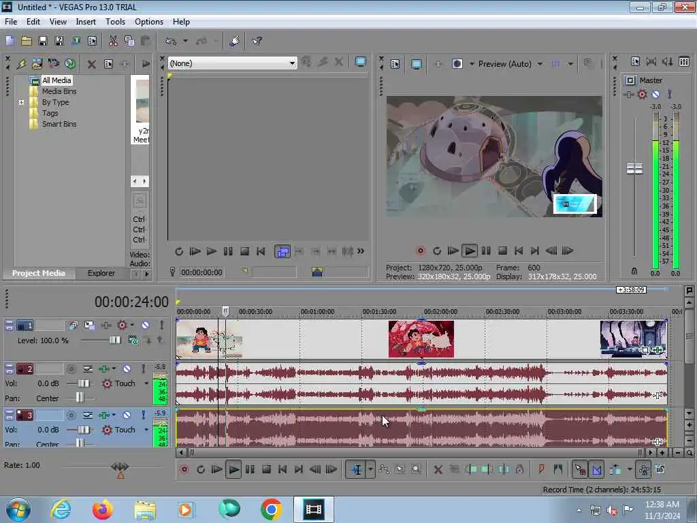Adjust the track 2 Vol slider
697x523 pixels.
click(84, 383)
